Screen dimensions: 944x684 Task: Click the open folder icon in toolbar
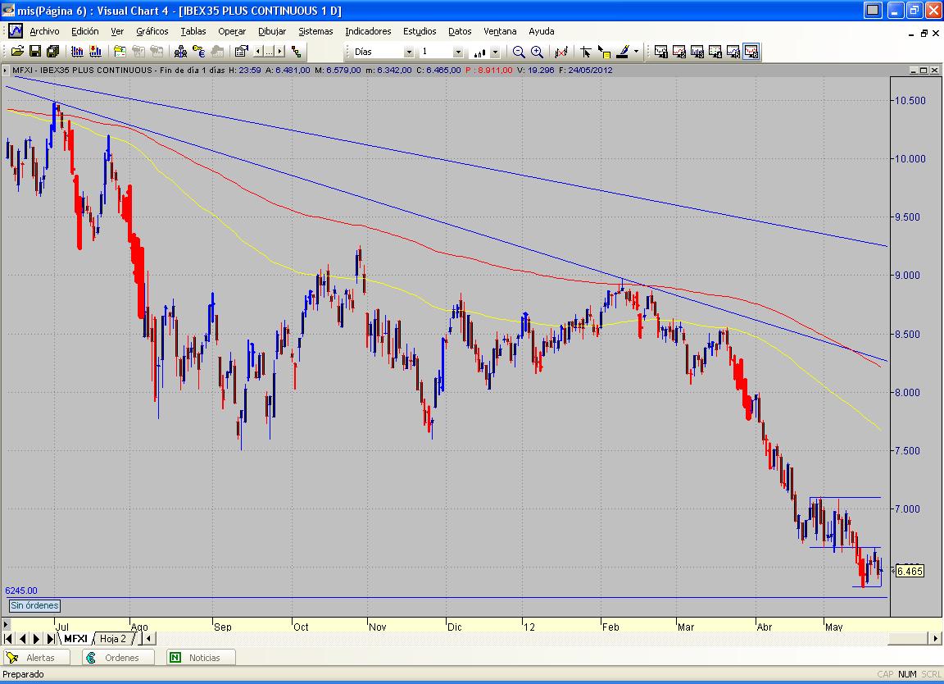(x=17, y=52)
